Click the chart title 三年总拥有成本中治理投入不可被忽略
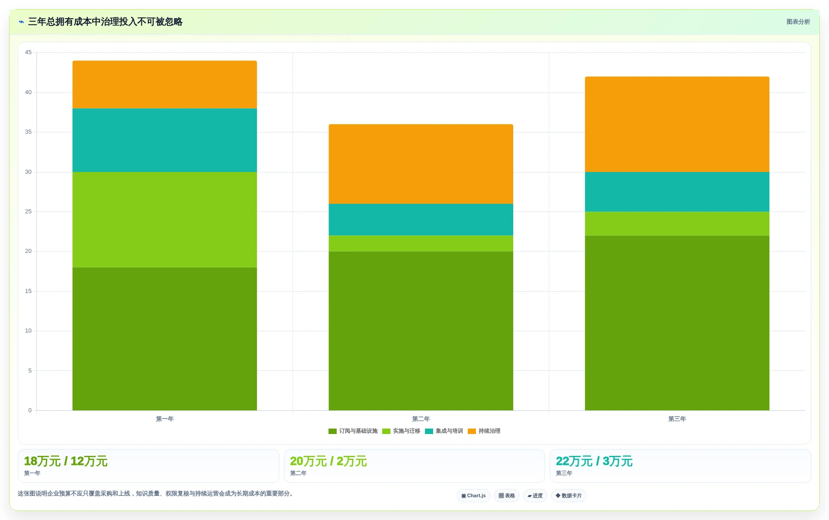This screenshot has height=520, width=829. (105, 22)
